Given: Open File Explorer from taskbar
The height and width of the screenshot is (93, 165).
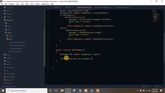Looking at the screenshot, I should click(x=62, y=91).
